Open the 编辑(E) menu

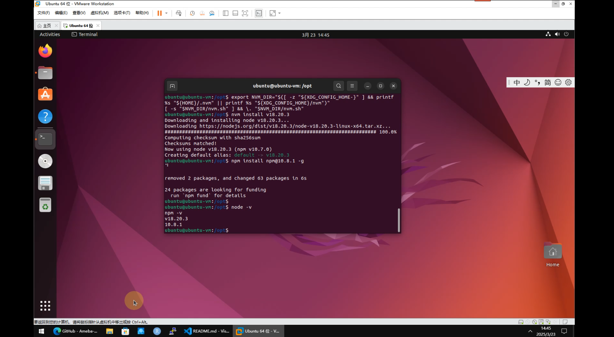[61, 13]
